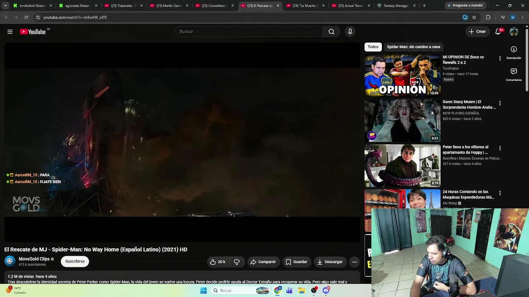Open the YouTube guide hamburger menu
The width and height of the screenshot is (529, 297).
tap(10, 32)
